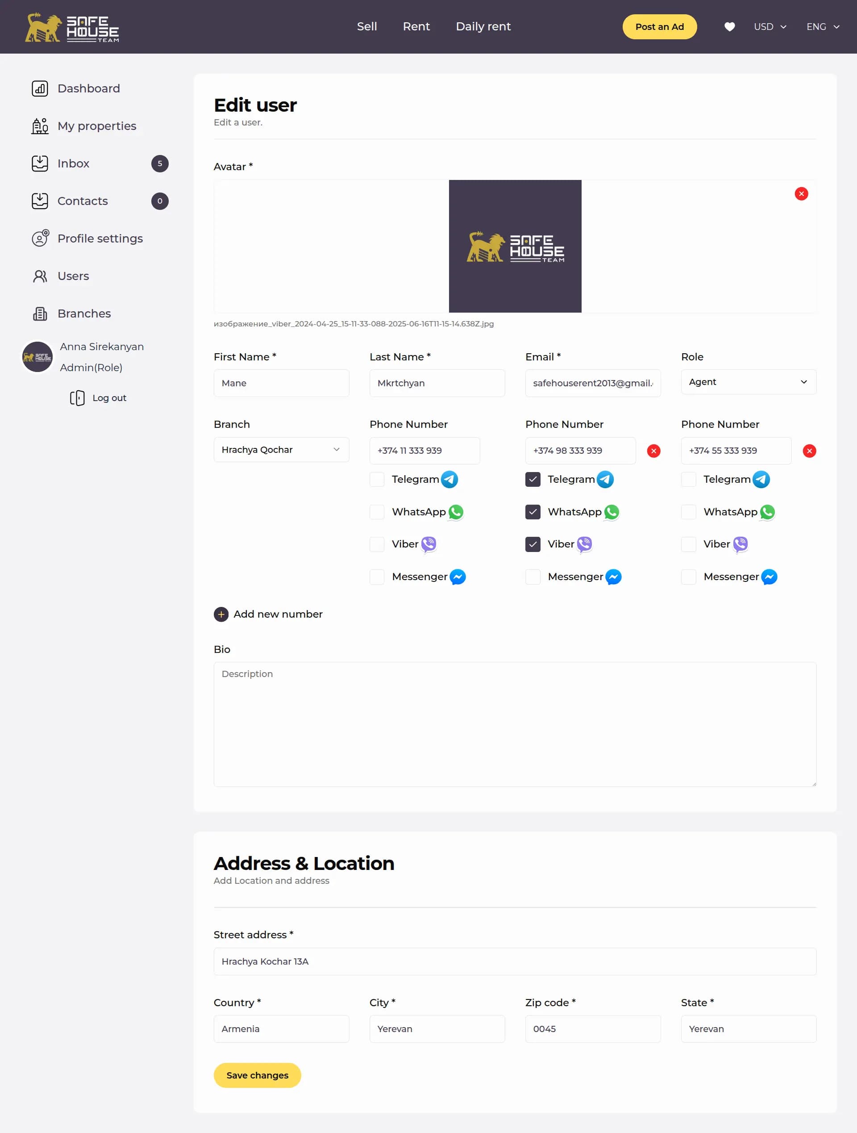Click the Profile settings icon
Viewport: 857px width, 1133px height.
point(40,238)
